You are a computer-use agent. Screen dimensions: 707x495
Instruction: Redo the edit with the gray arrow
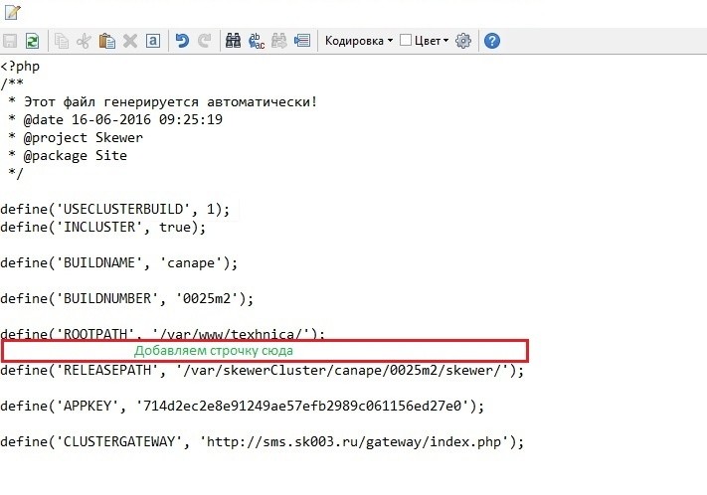(x=205, y=41)
